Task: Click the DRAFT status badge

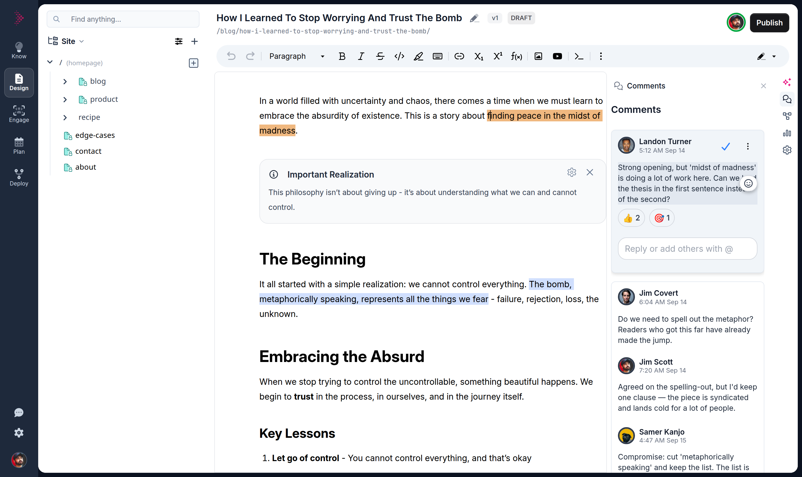Action: point(521,18)
